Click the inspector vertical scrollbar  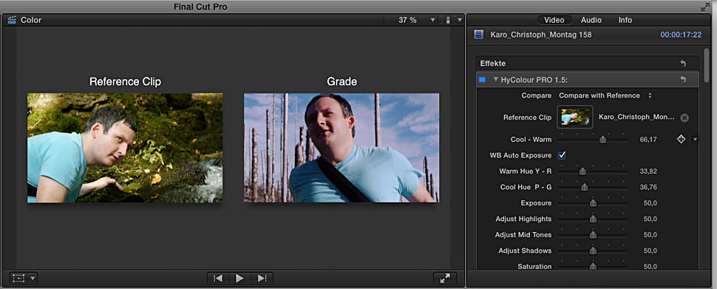coord(707,64)
